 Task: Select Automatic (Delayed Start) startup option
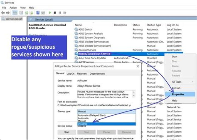106,115
